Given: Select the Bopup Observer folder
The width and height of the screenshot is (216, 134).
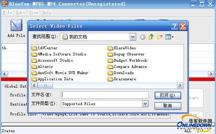Looking at the screenshot, I should [x=126, y=54].
